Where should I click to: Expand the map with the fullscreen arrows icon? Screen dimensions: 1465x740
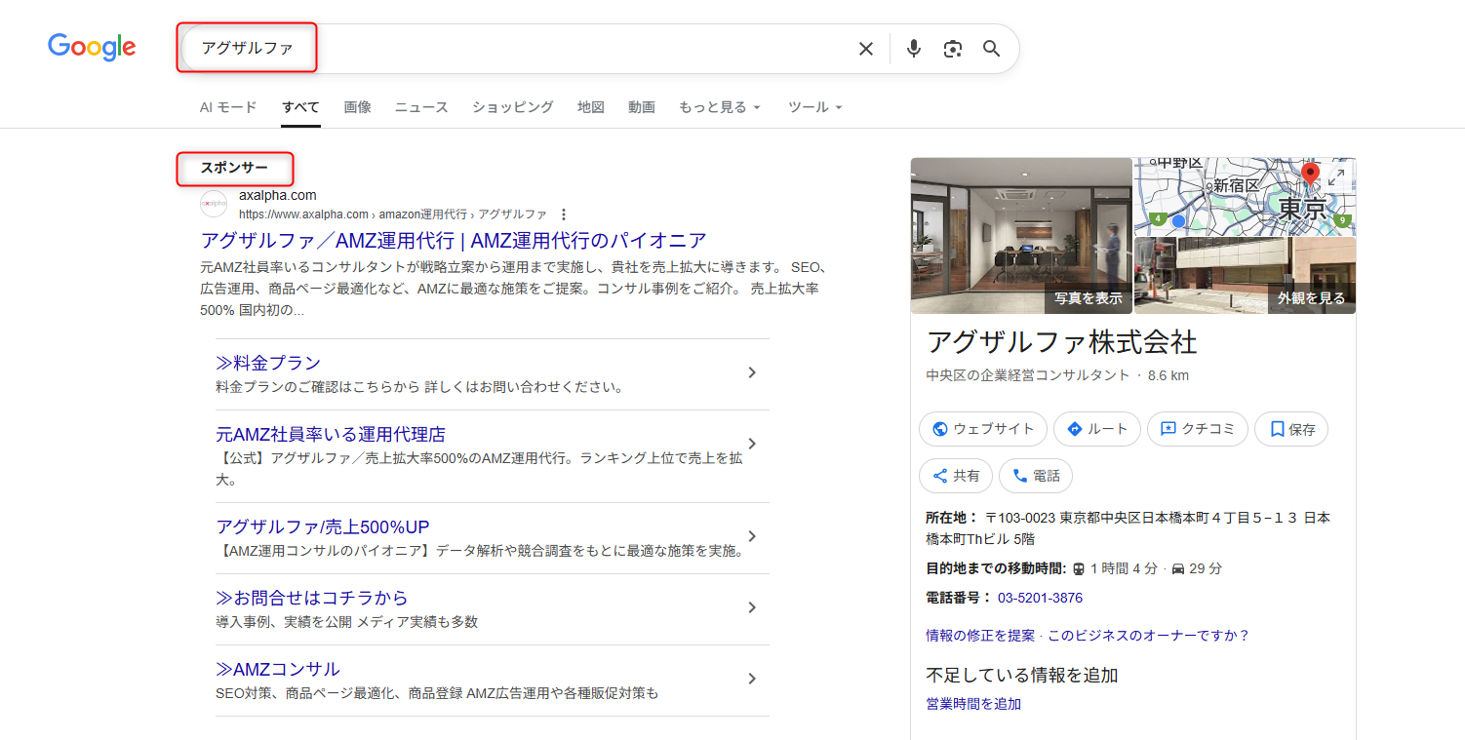1335,176
